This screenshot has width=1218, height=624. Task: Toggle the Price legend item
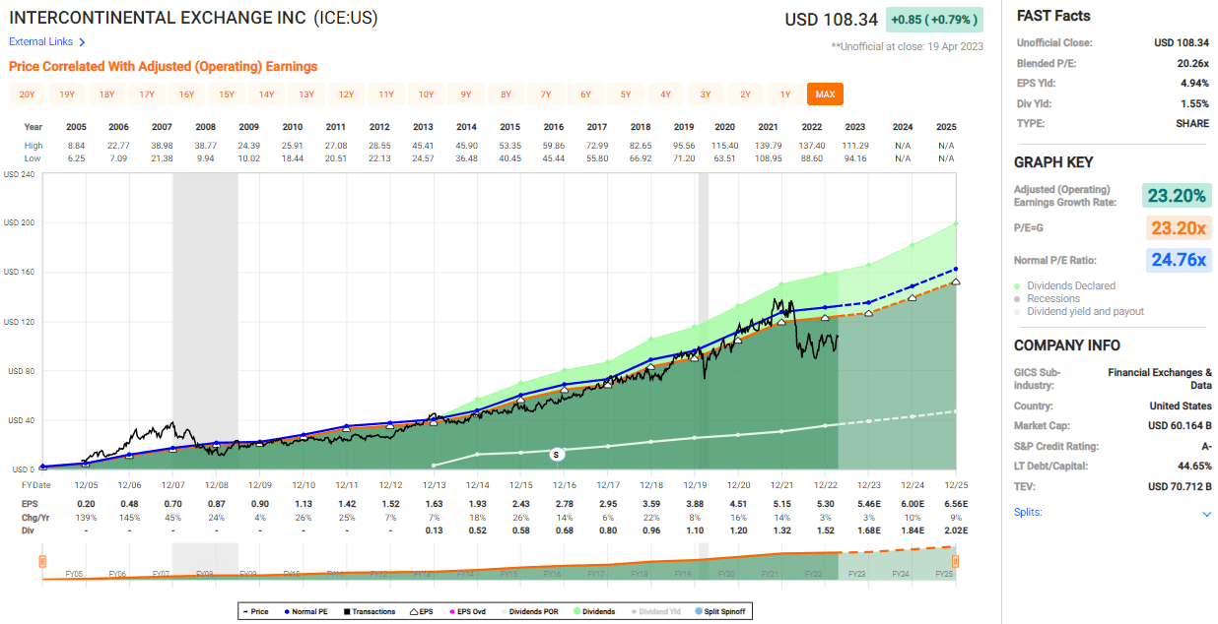252,610
